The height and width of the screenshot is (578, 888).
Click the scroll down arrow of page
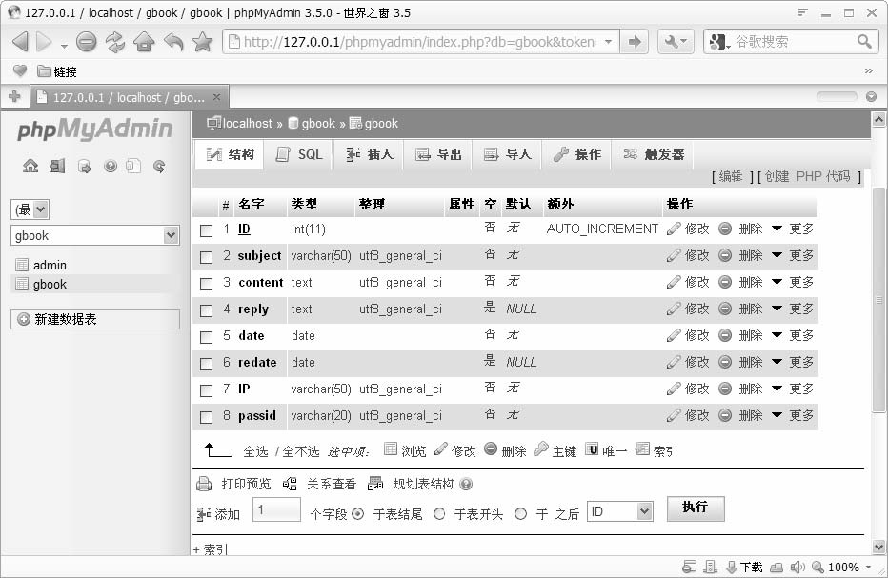pyautogui.click(x=878, y=547)
